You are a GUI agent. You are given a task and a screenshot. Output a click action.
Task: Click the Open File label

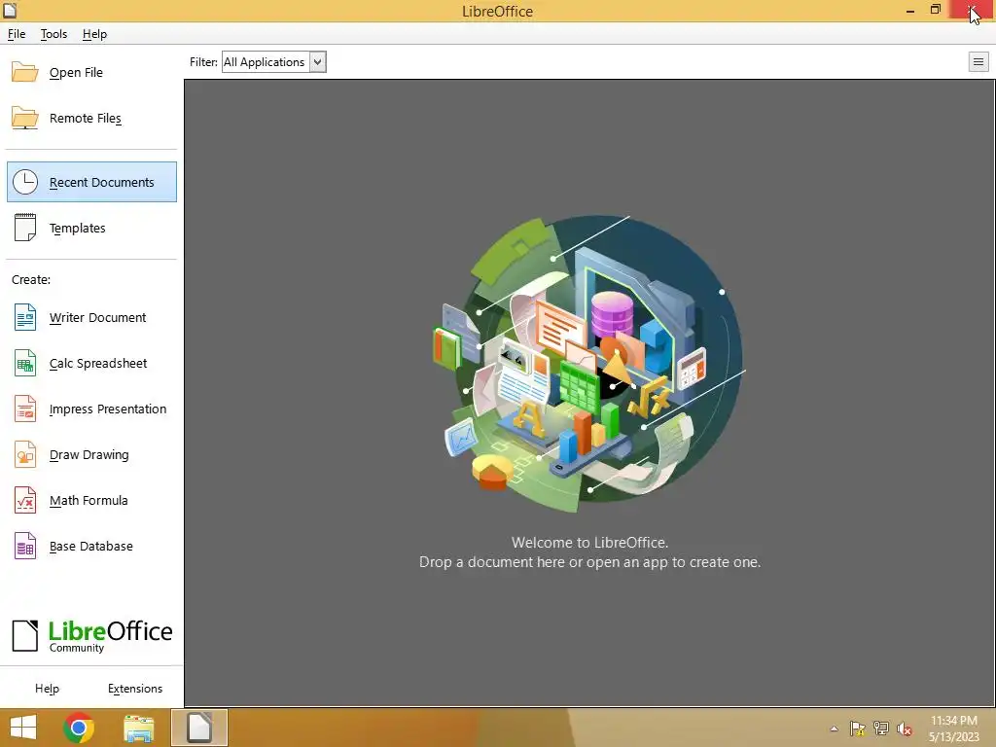[x=76, y=72]
